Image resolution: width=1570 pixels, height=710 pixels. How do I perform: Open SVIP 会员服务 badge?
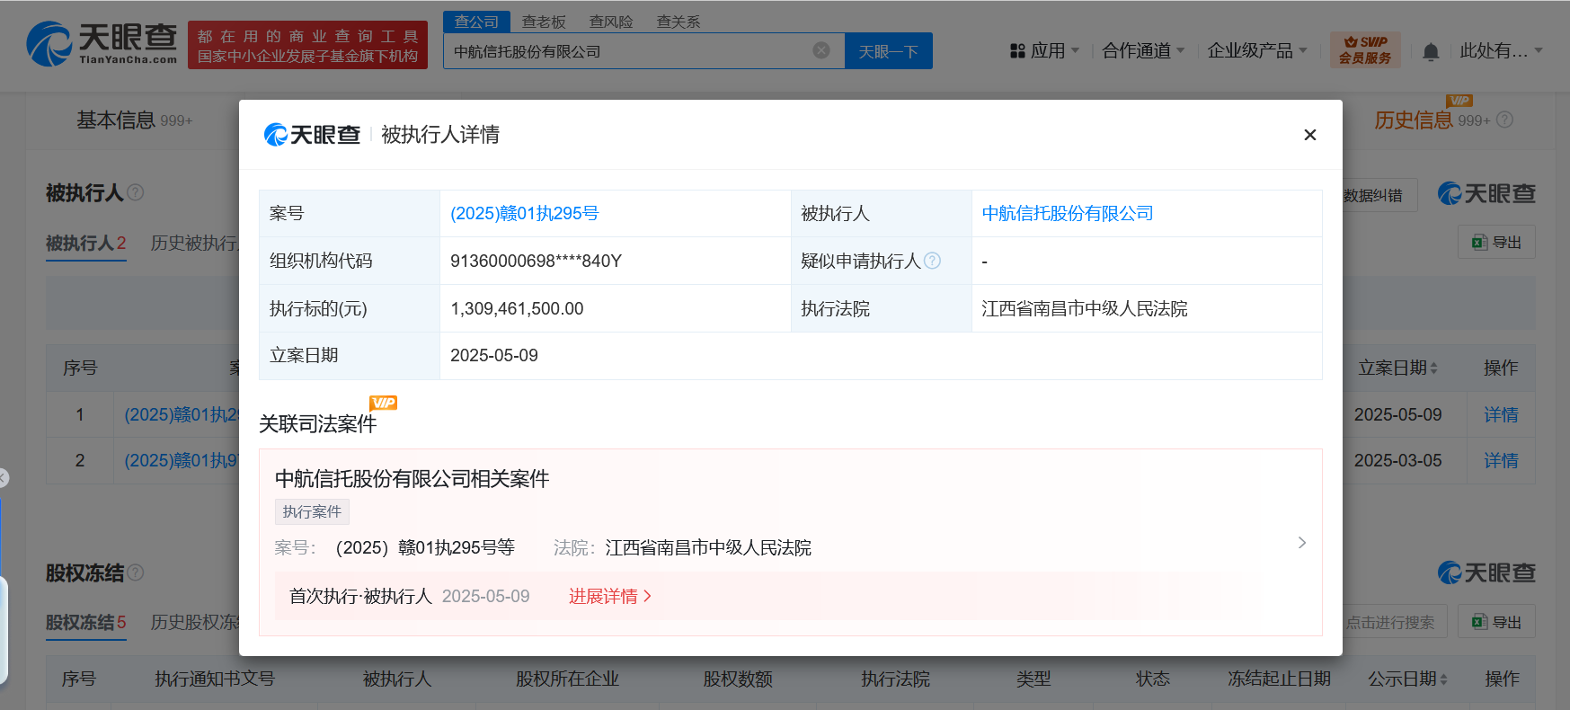(1364, 50)
